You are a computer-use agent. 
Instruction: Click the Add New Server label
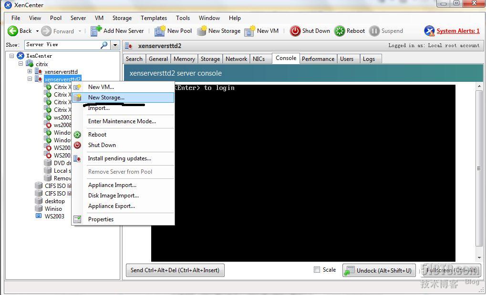(124, 30)
